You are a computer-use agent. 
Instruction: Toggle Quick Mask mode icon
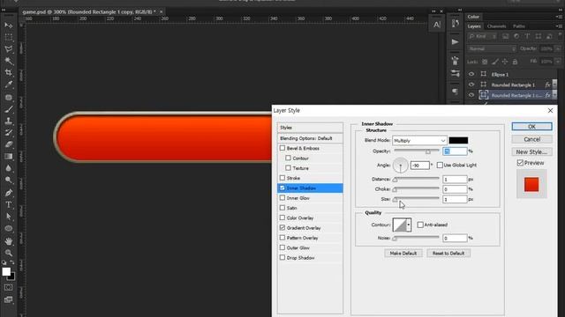8,288
